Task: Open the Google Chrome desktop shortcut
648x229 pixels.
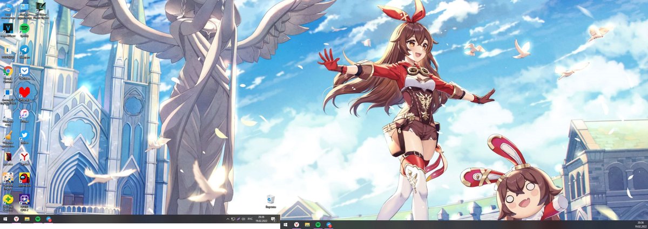Action: (x=8, y=73)
